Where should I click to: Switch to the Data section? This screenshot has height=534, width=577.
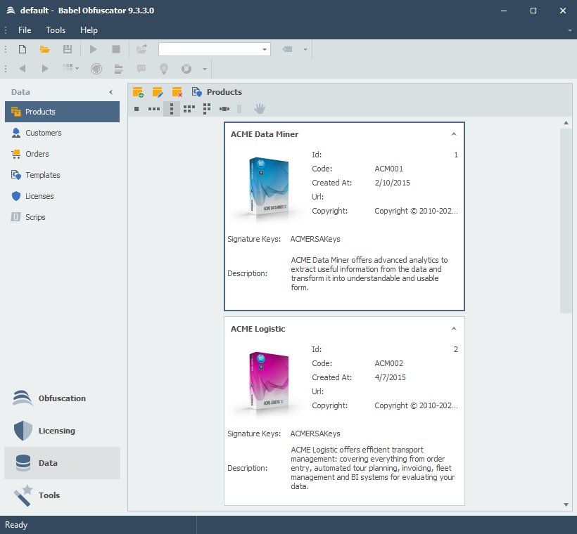point(62,463)
